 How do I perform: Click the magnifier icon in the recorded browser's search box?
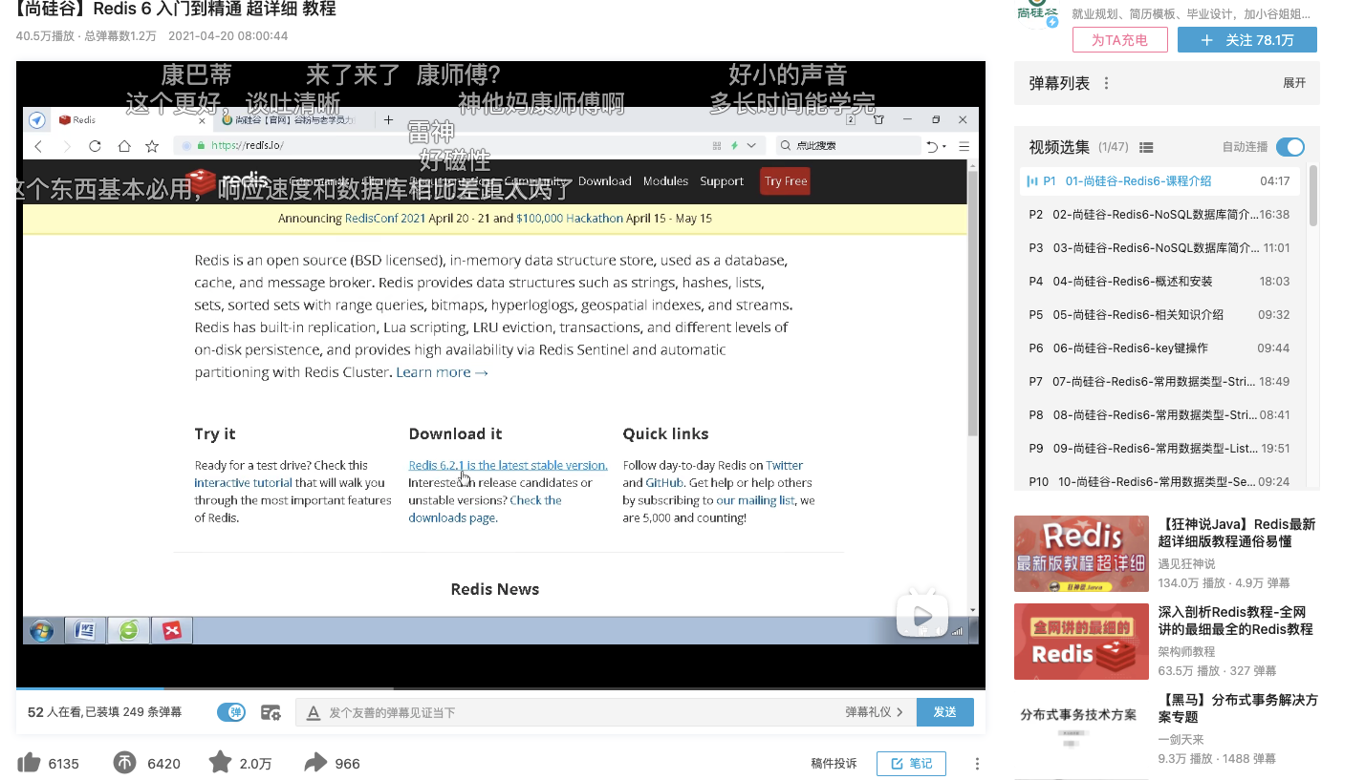click(785, 146)
